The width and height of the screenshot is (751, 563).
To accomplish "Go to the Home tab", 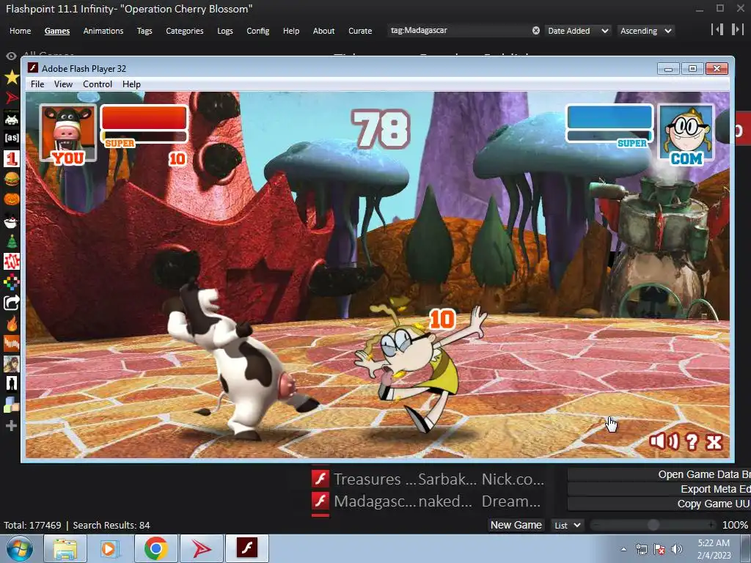I will pyautogui.click(x=20, y=31).
